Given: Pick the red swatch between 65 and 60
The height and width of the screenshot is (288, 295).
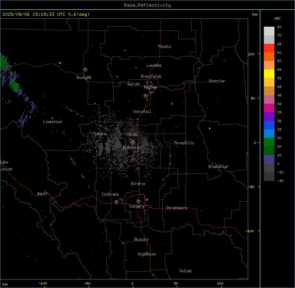Looking at the screenshot, I should click(x=269, y=48).
